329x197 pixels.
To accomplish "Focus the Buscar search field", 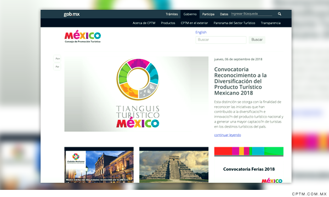I will click(221, 40).
